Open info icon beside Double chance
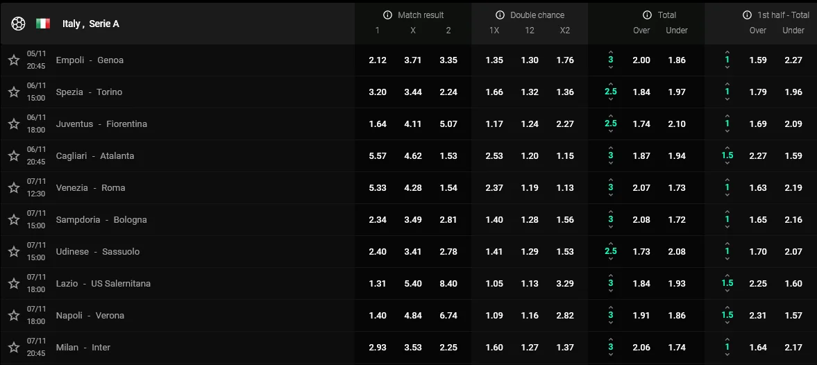The image size is (817, 365). (500, 15)
